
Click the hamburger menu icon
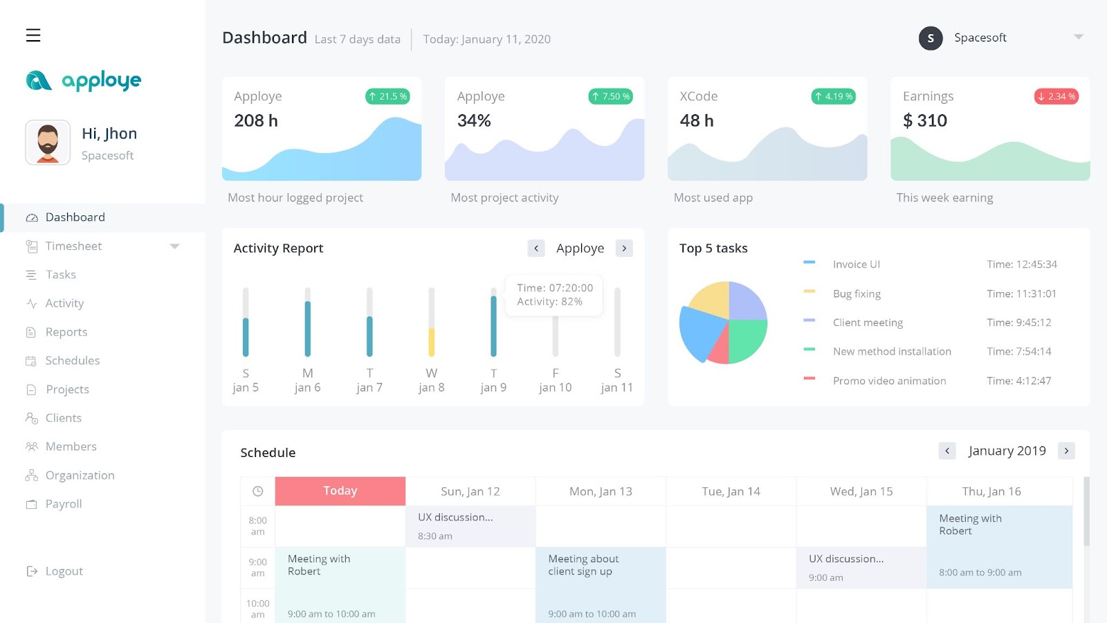pyautogui.click(x=33, y=35)
